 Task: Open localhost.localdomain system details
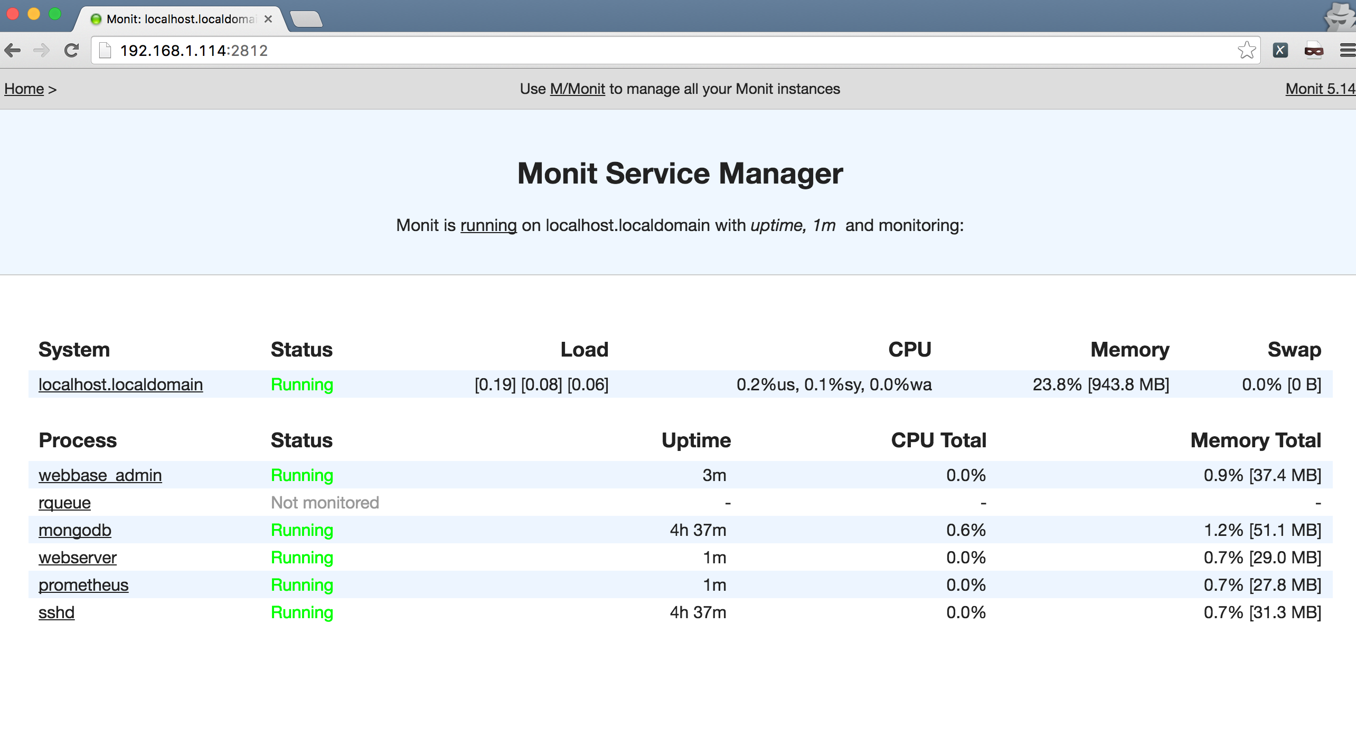click(x=120, y=385)
